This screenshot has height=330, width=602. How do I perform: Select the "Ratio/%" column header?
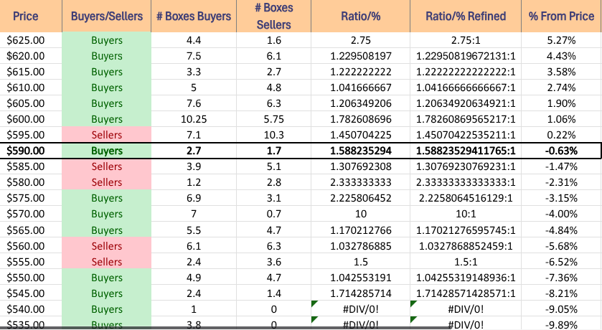(361, 16)
